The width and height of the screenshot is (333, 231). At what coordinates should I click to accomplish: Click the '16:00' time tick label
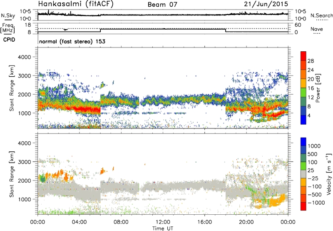(204, 222)
